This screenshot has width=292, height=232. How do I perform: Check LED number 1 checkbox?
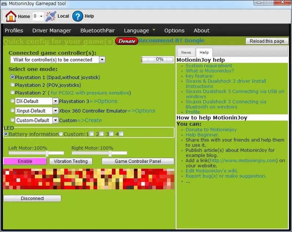point(91,134)
